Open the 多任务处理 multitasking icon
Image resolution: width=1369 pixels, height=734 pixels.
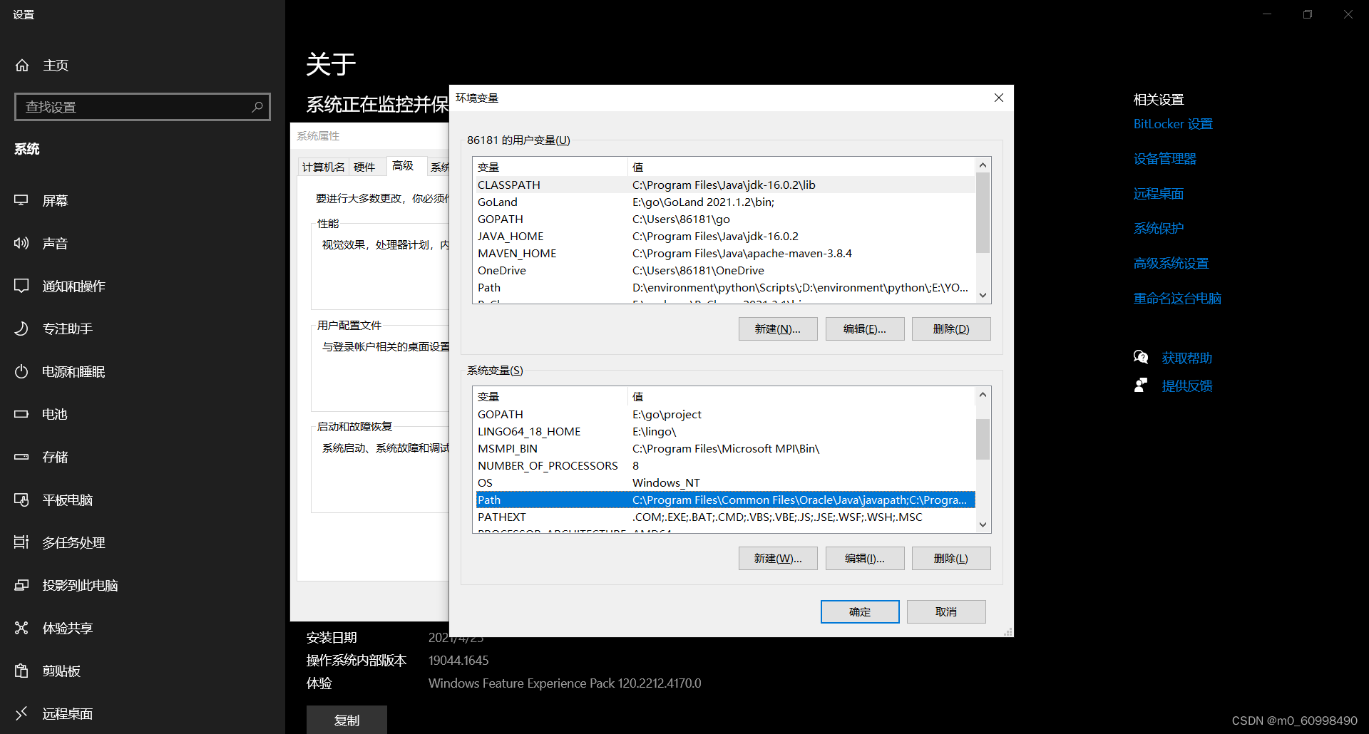coord(21,542)
